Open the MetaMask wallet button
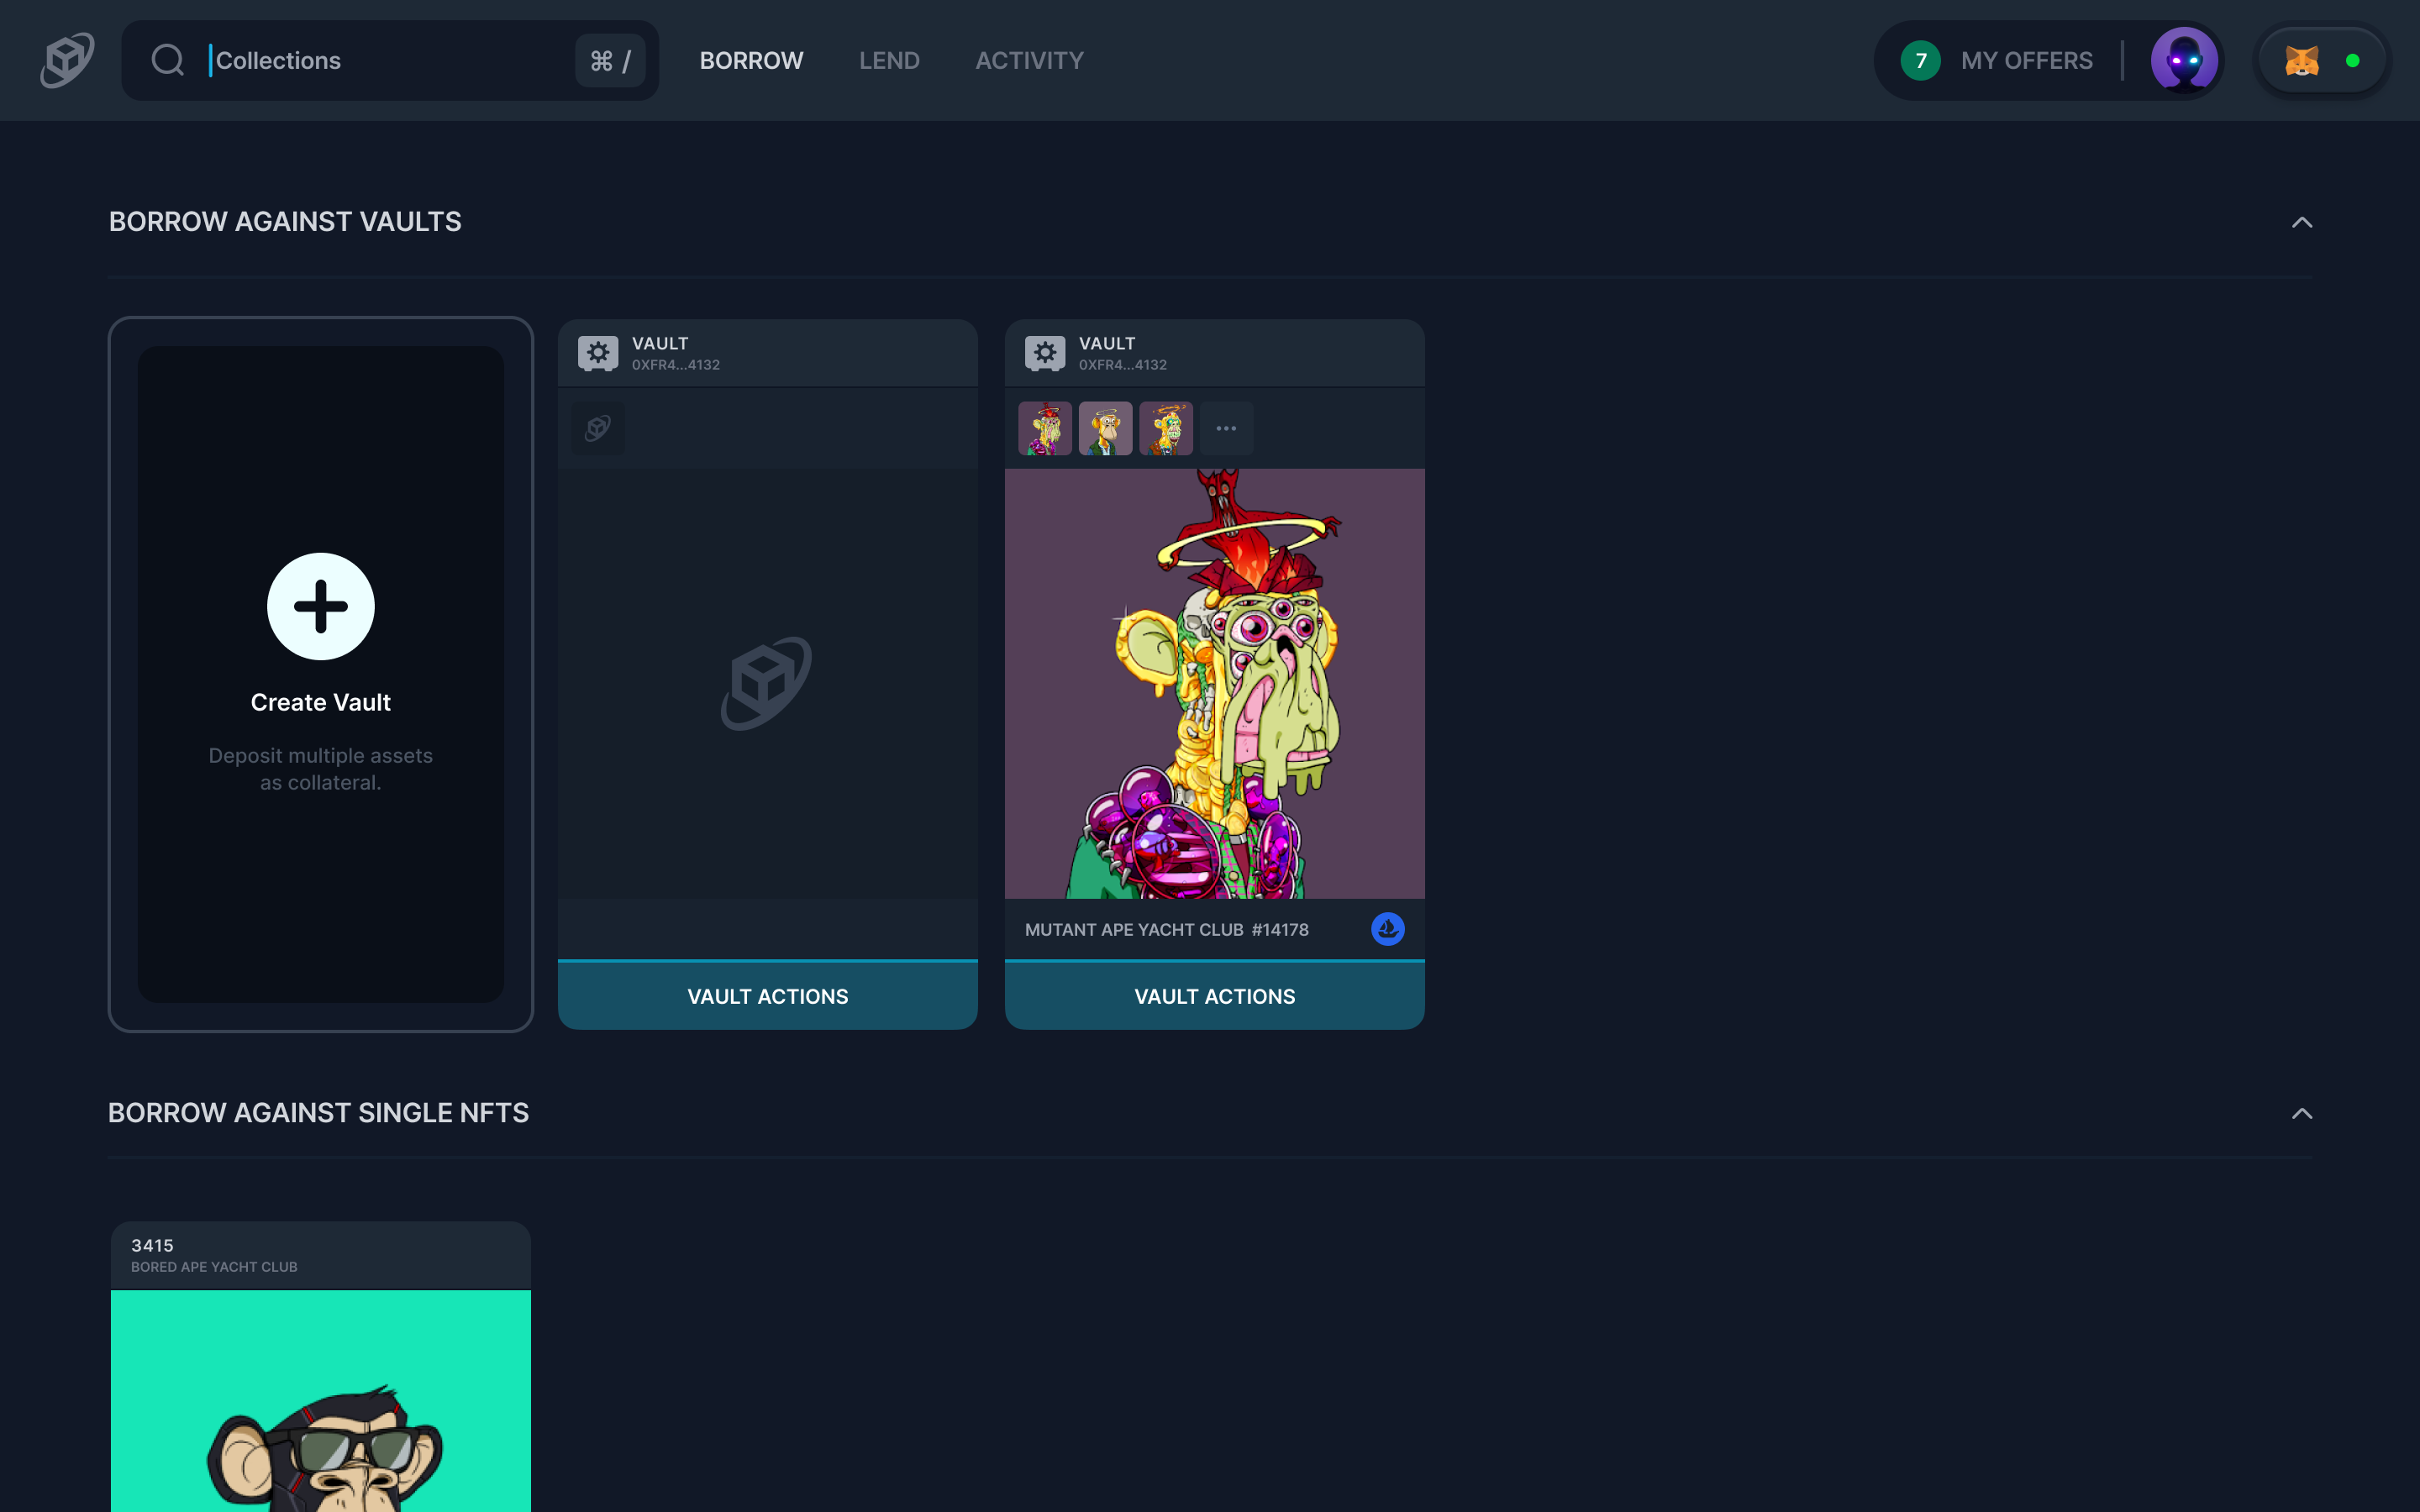This screenshot has height=1512, width=2420. [x=2322, y=61]
